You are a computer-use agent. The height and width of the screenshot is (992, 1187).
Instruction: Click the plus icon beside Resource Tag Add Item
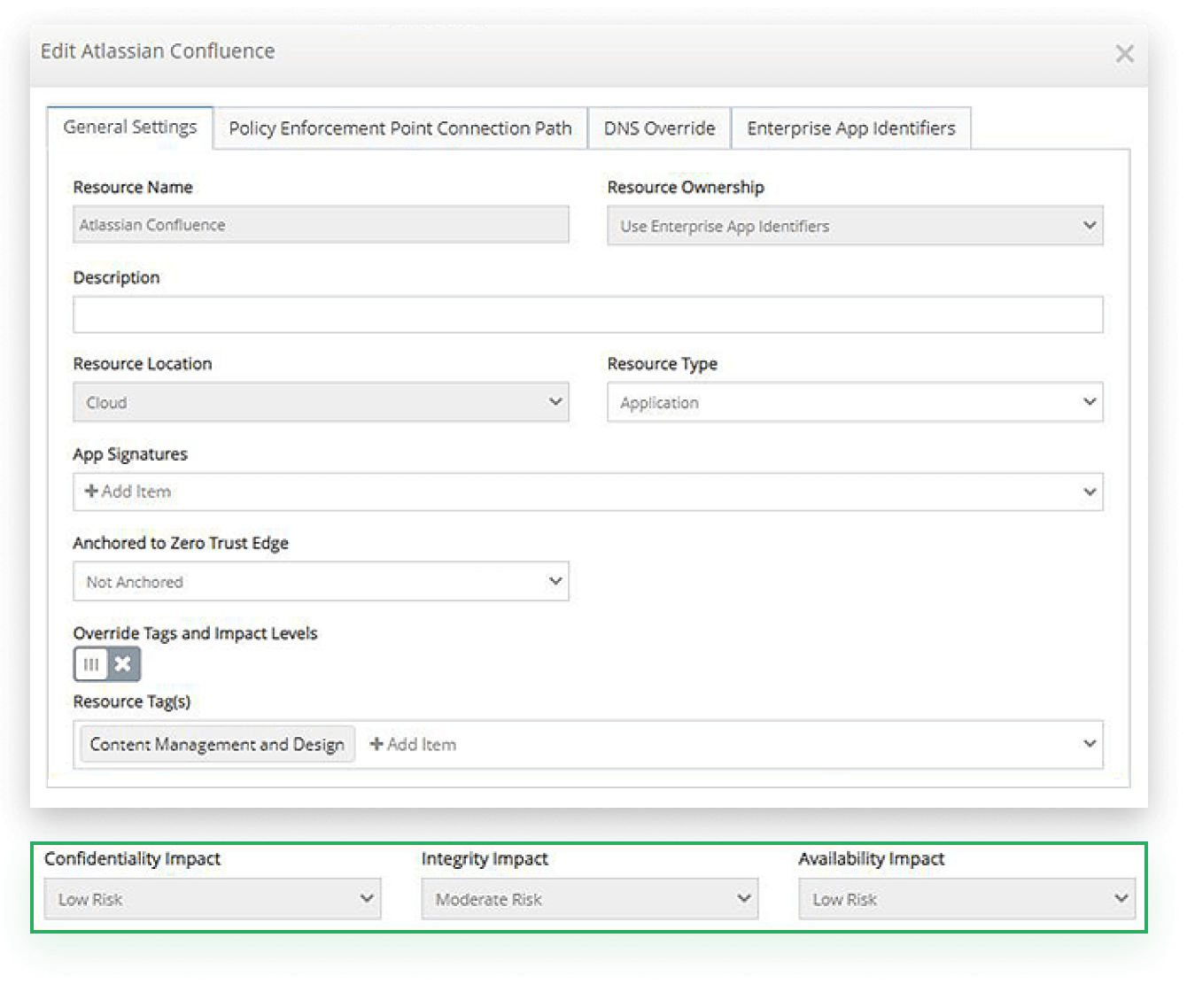pyautogui.click(x=376, y=744)
